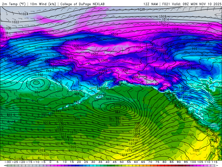Click the "Valid: 09Z MON NOV 10 2025" text
Image resolution: width=222 pixels, height=167 pixels.
[x=196, y=4]
